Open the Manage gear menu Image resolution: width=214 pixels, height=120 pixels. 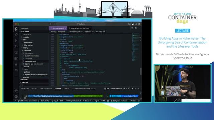pyautogui.click(x=16, y=96)
